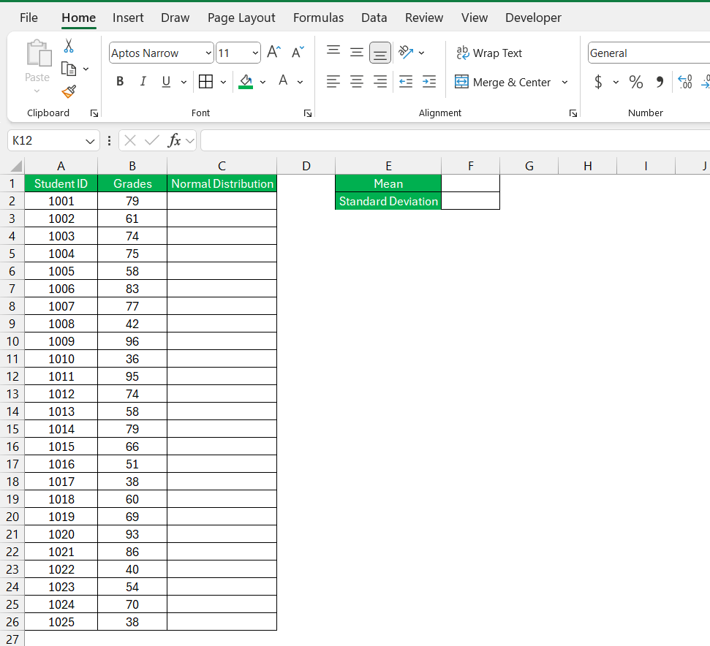
Task: Click the formula bar input field
Action: point(455,141)
